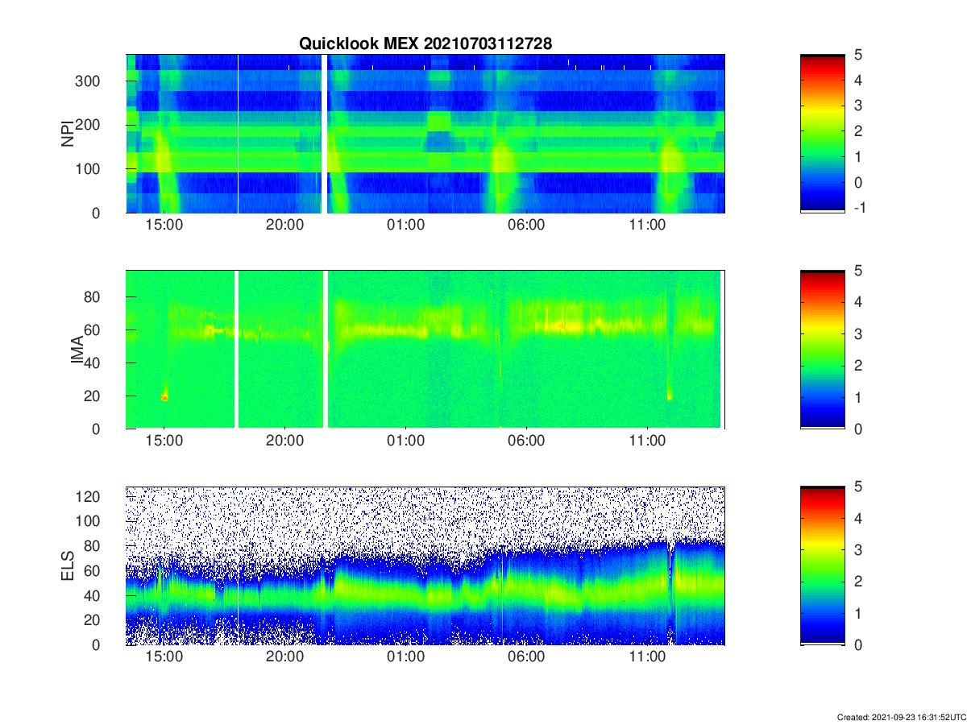The height and width of the screenshot is (725, 967).
Task: Click the -1 tick on the NPI colorbar
Action: [x=859, y=208]
